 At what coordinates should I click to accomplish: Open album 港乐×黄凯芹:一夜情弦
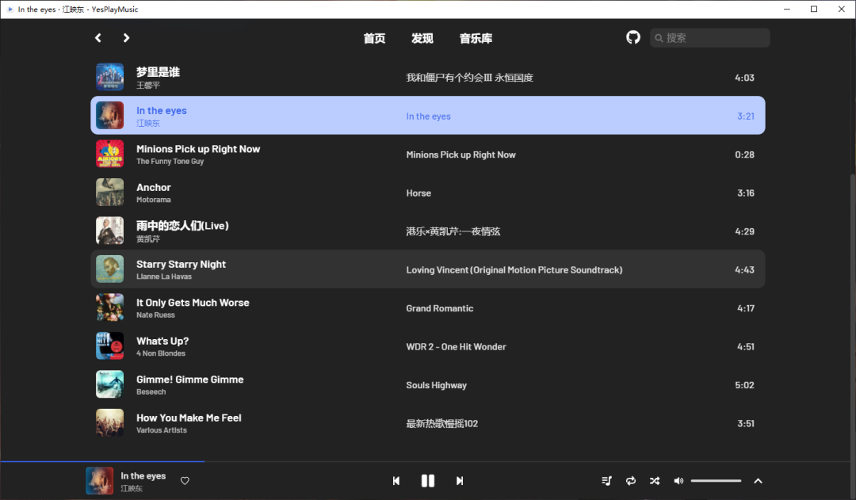pyautogui.click(x=453, y=231)
